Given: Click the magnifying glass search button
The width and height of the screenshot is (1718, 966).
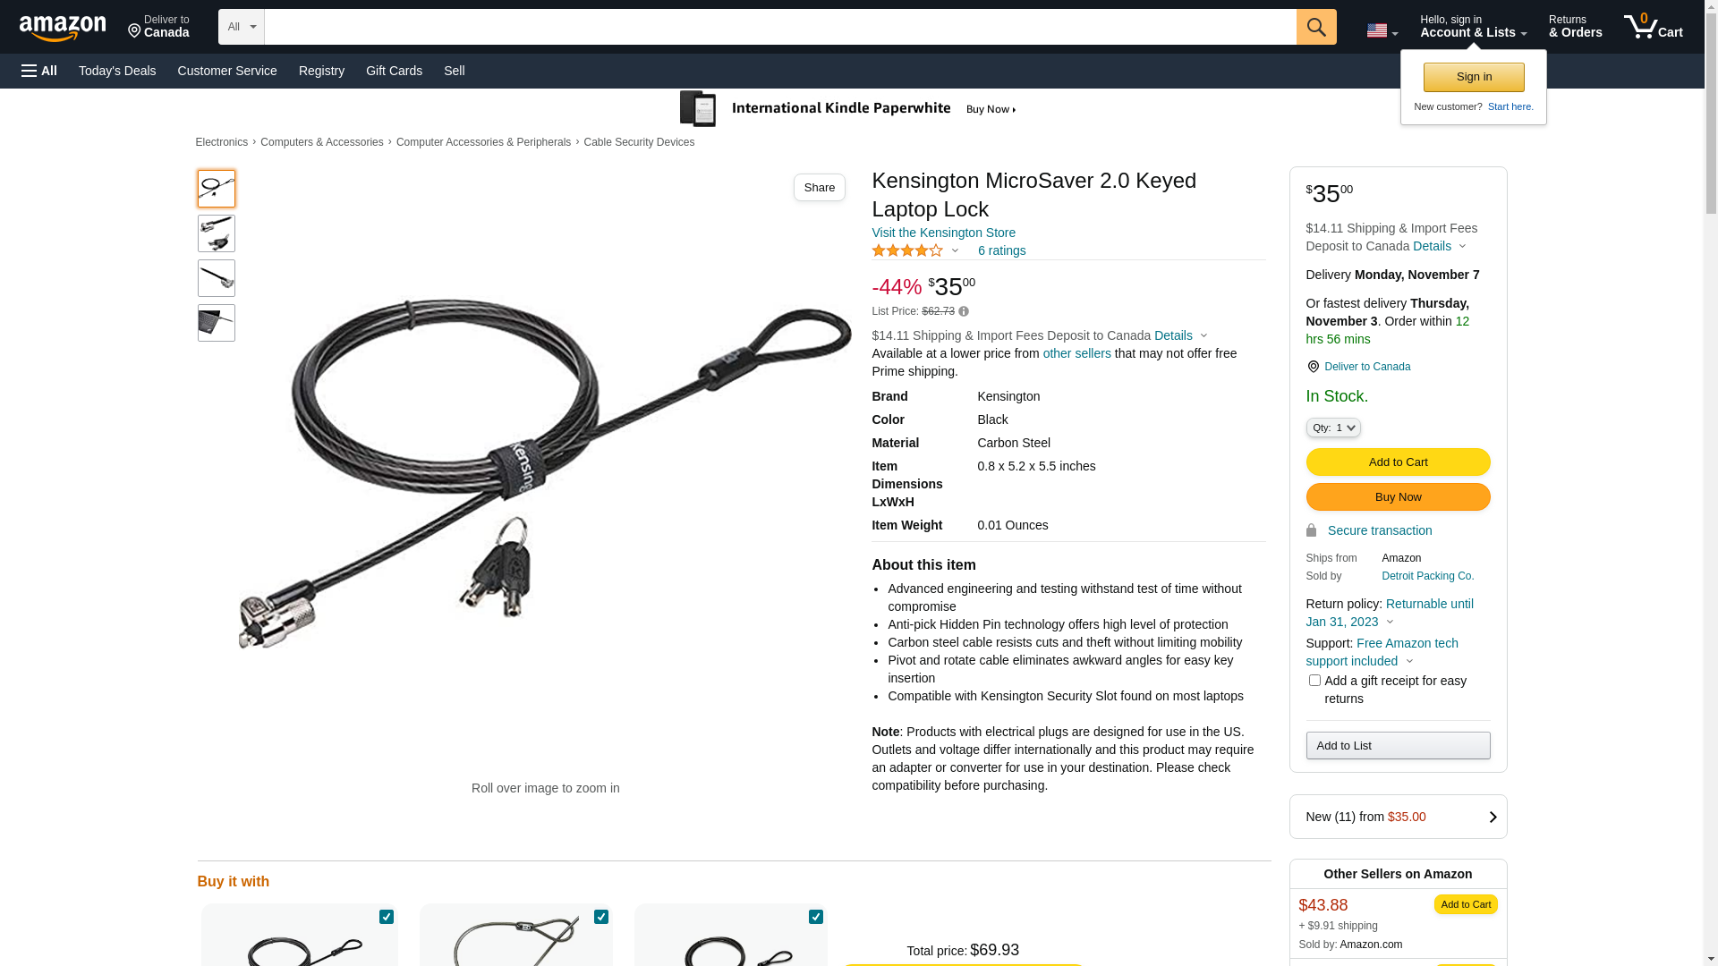Looking at the screenshot, I should (x=1316, y=27).
